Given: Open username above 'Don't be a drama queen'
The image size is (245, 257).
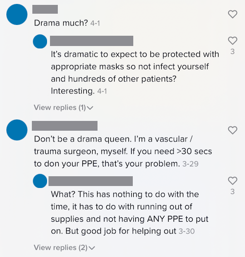Looking at the screenshot, I should pyautogui.click(x=65, y=126).
